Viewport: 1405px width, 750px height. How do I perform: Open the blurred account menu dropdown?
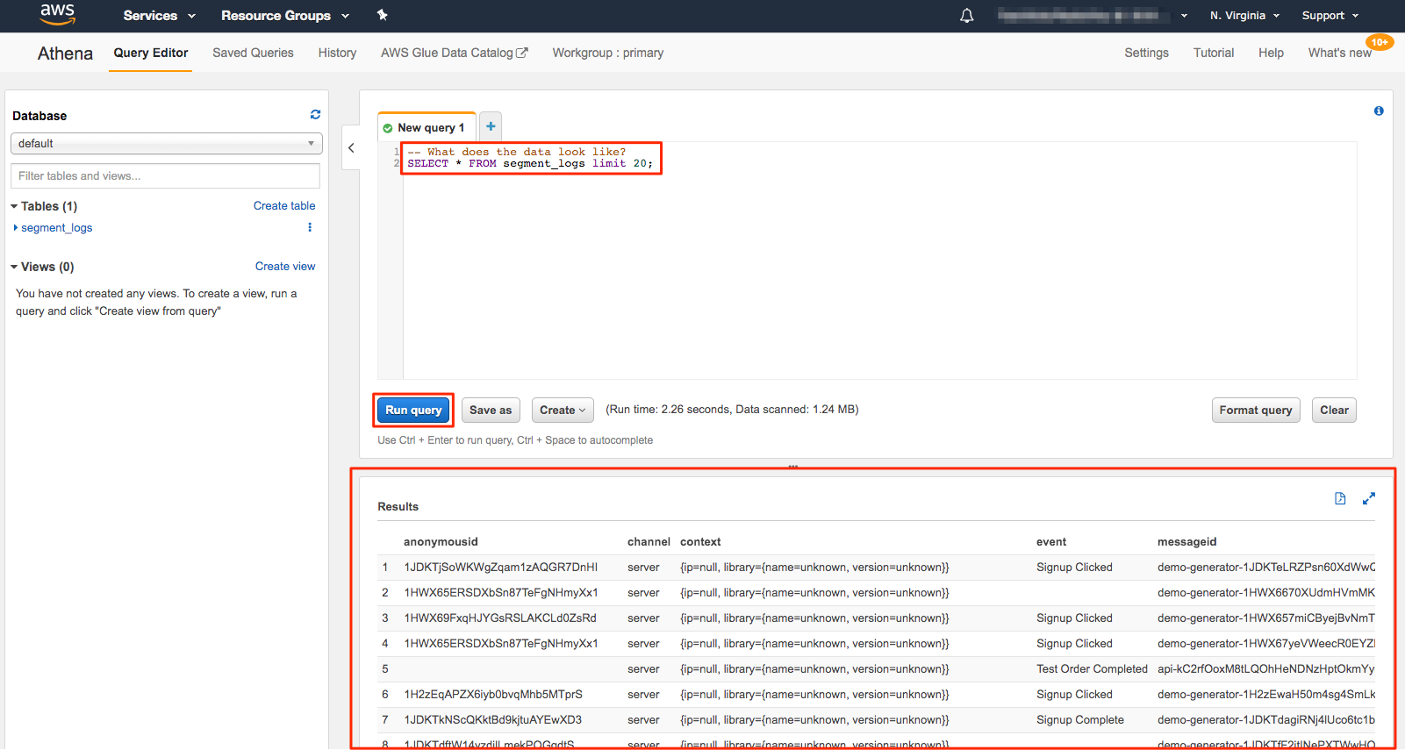click(x=1093, y=16)
